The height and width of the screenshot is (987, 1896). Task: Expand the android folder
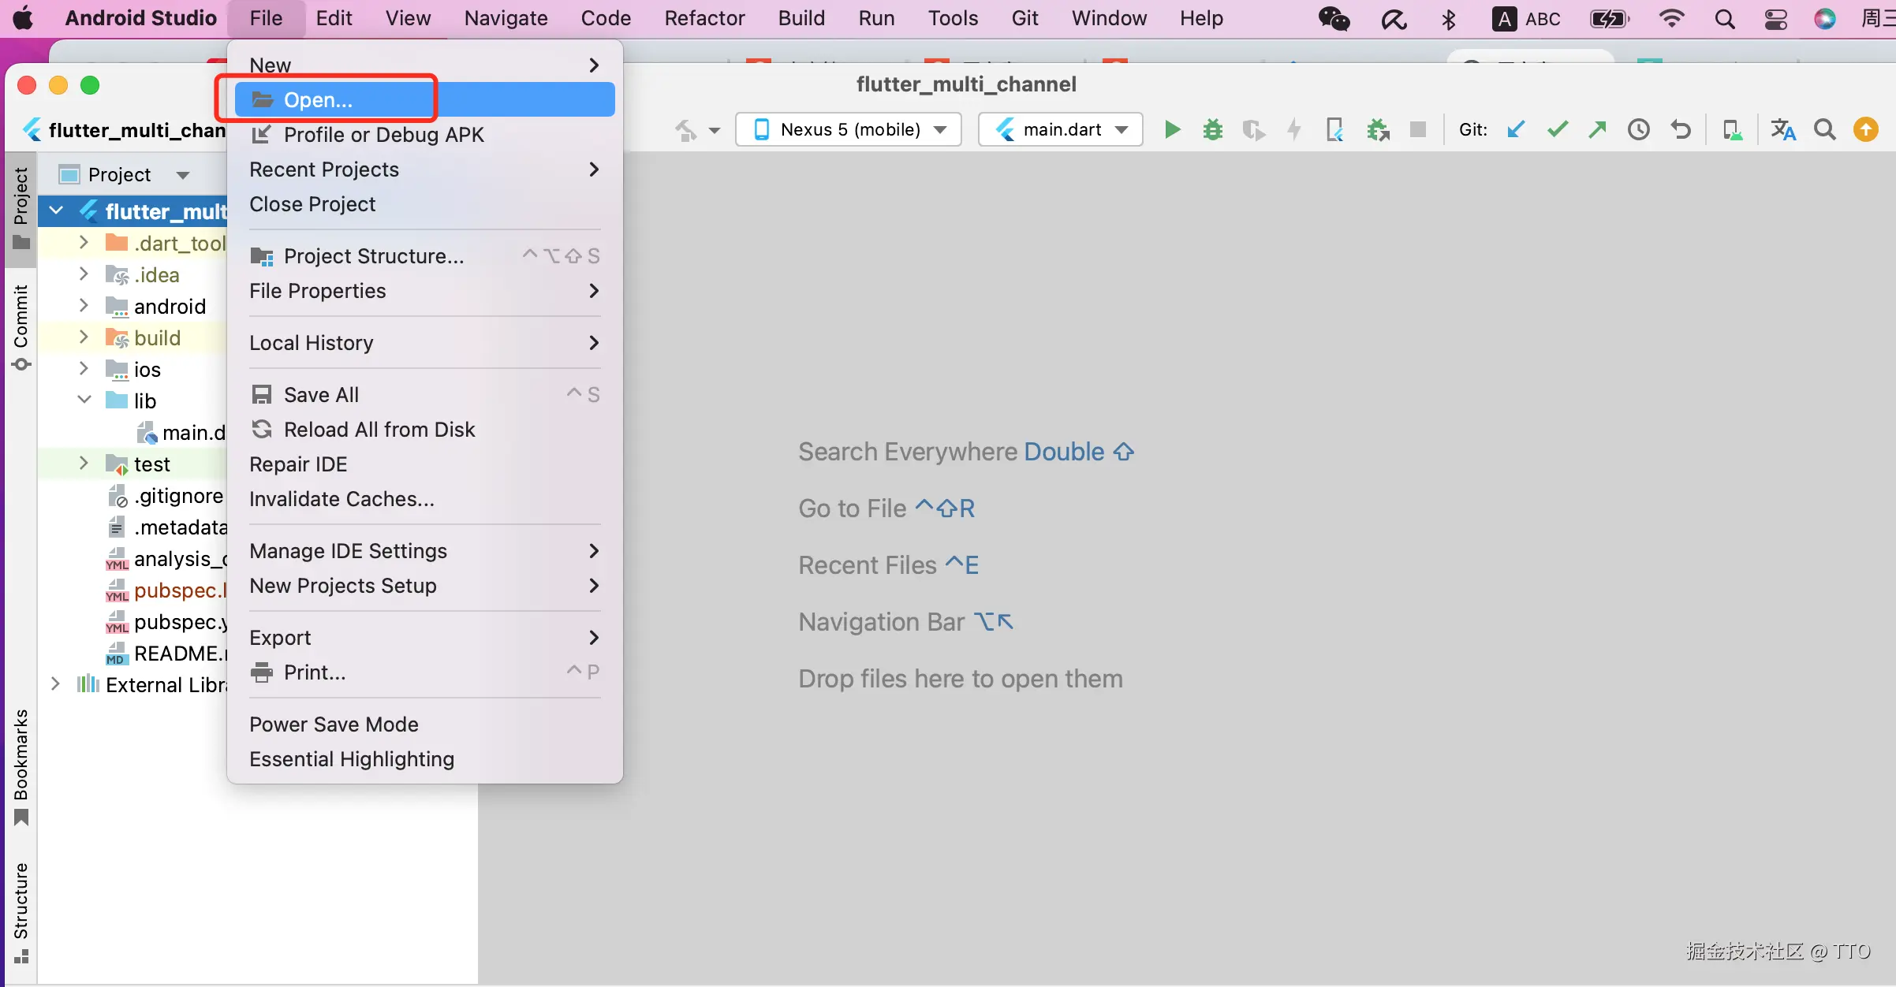pyautogui.click(x=84, y=306)
